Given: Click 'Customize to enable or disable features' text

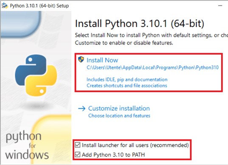Looking at the screenshot, I should [124, 43].
